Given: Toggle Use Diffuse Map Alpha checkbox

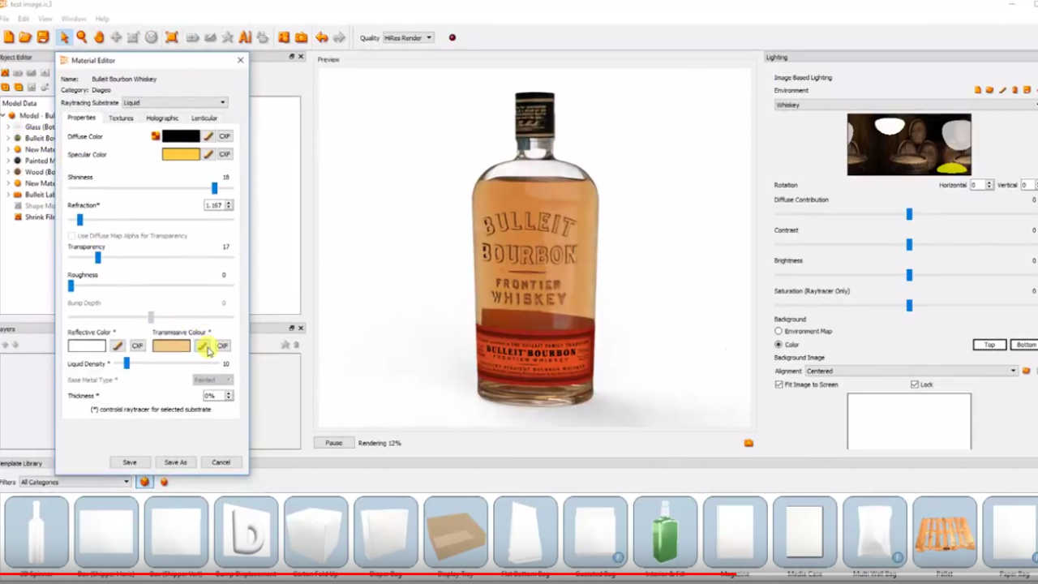Looking at the screenshot, I should tap(72, 236).
